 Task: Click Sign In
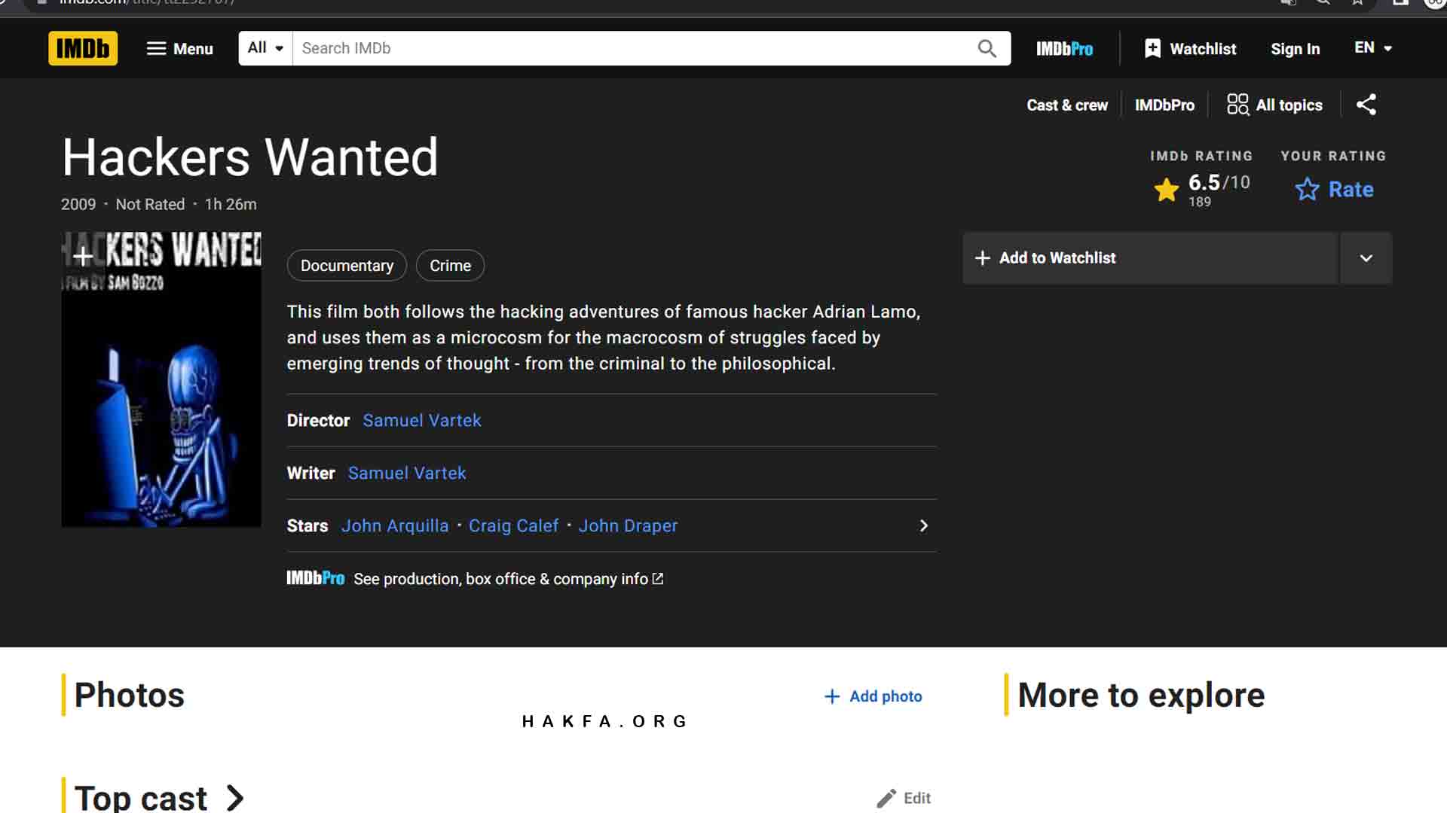tap(1295, 49)
